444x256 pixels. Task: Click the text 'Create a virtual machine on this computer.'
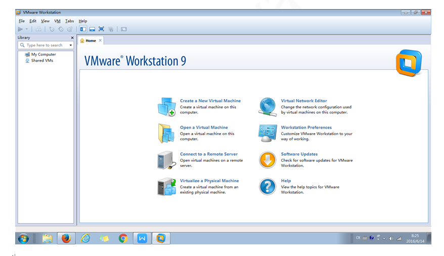[x=208, y=110]
